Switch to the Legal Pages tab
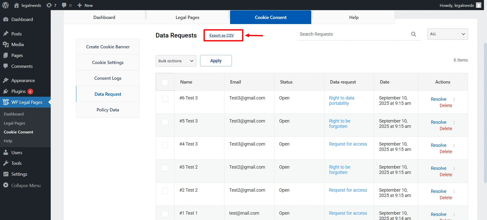487x220 pixels. click(x=187, y=17)
